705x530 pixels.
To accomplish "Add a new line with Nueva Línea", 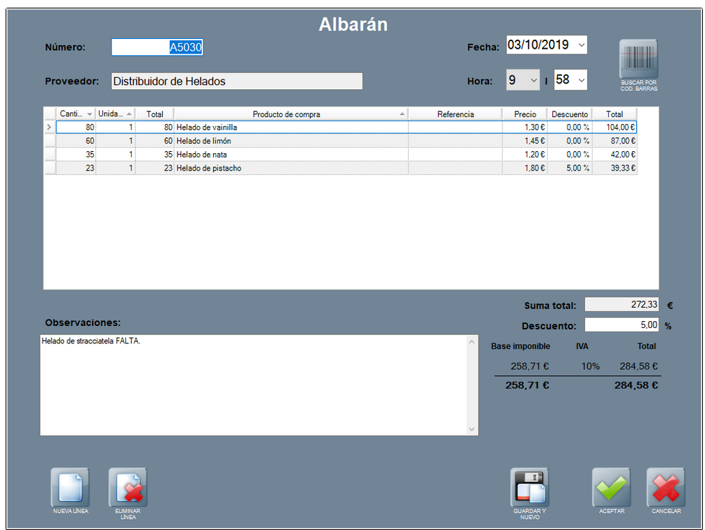I will [x=70, y=487].
